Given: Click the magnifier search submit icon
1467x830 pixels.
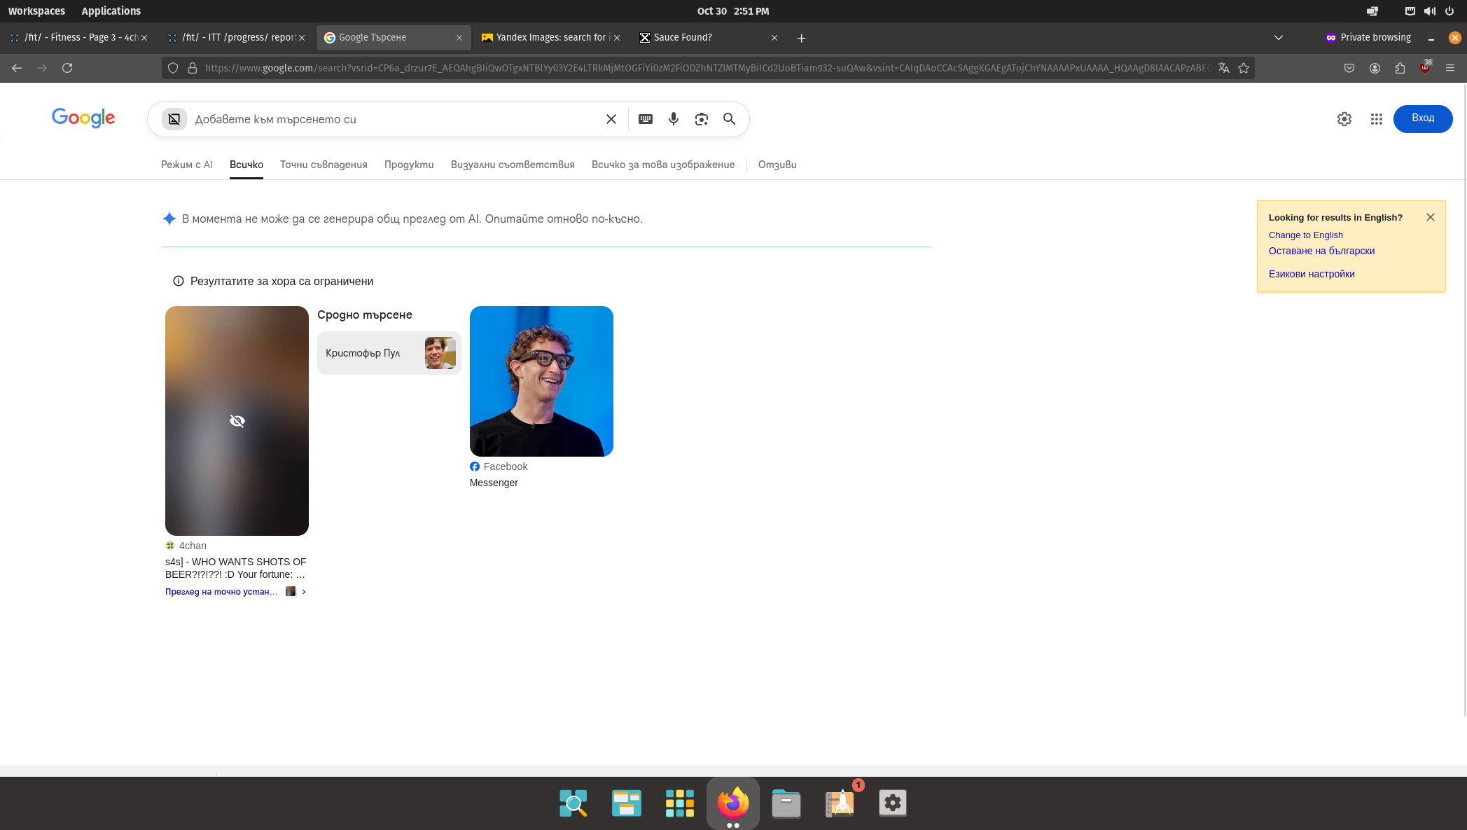Looking at the screenshot, I should [729, 119].
